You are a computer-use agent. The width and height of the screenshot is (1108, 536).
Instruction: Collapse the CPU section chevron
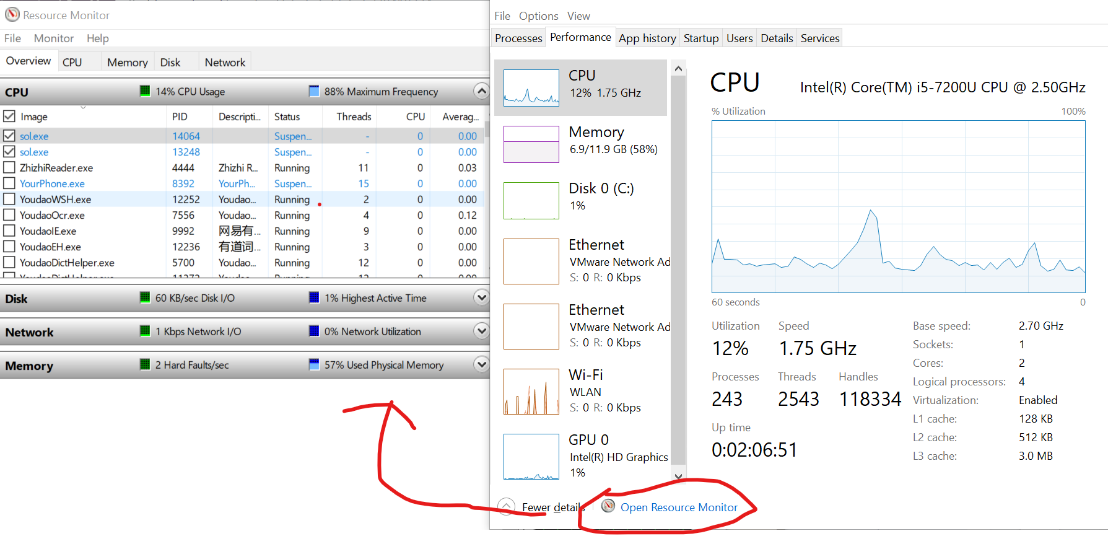click(481, 91)
